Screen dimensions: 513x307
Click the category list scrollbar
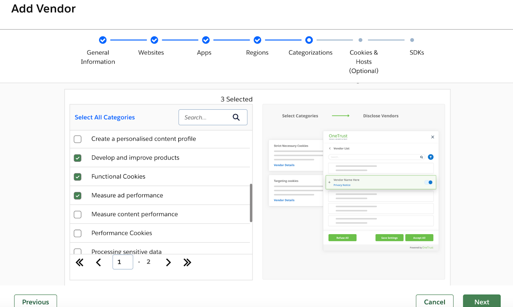[251, 203]
